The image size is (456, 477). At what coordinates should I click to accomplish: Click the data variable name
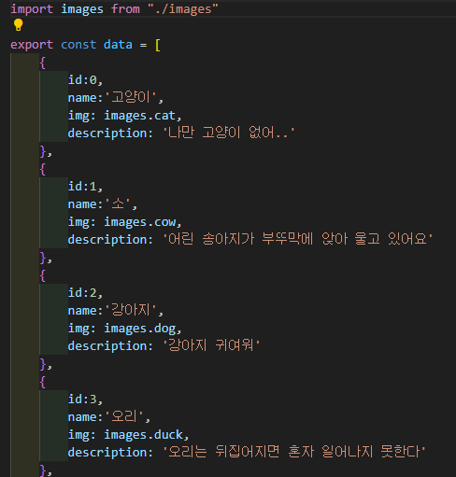click(118, 45)
